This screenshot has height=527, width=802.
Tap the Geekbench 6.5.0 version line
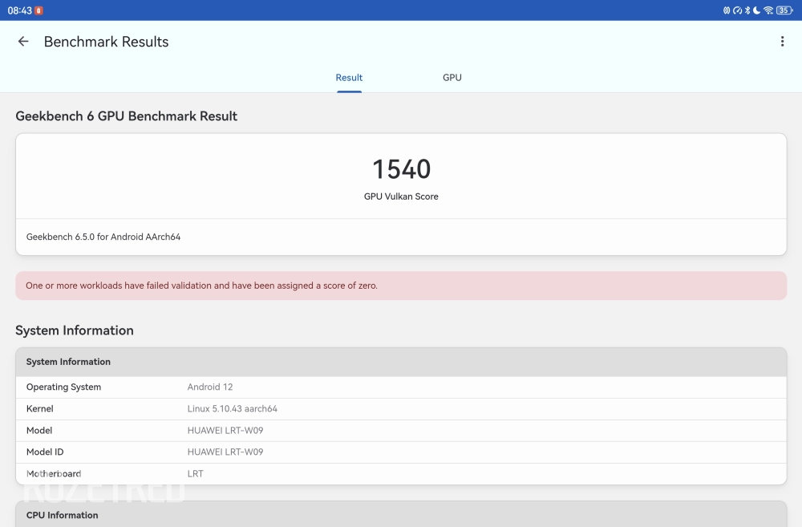(x=103, y=237)
